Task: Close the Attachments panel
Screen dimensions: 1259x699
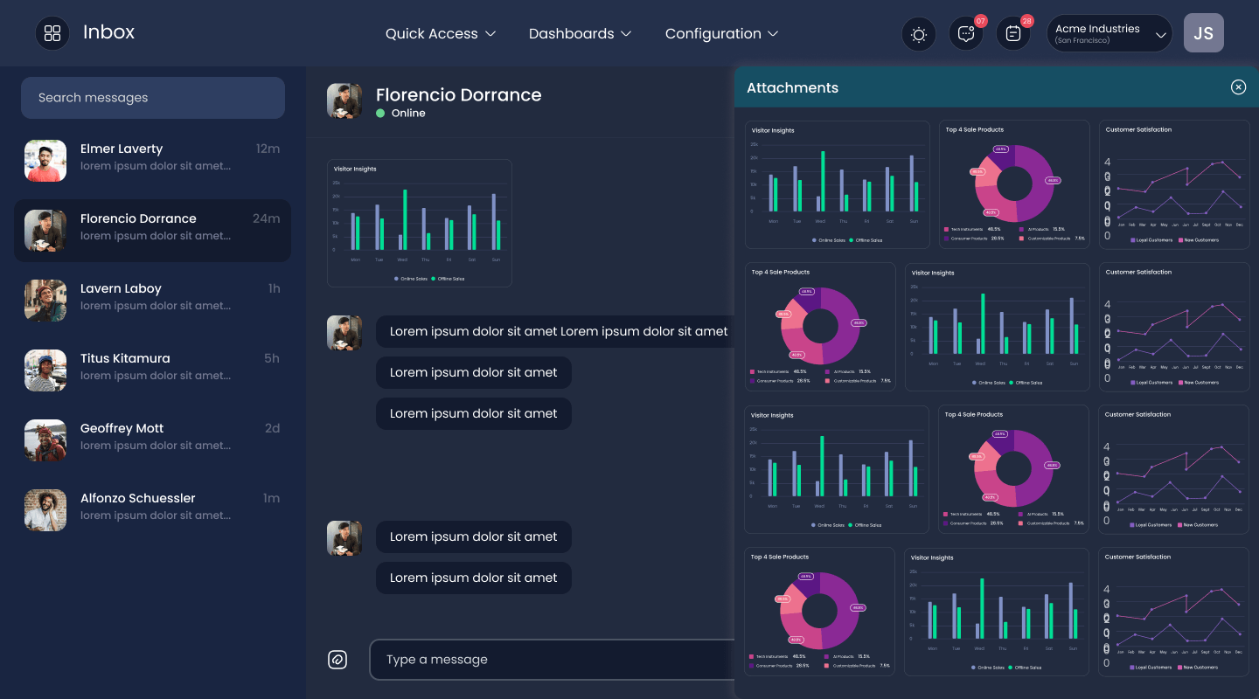Action: (1238, 87)
